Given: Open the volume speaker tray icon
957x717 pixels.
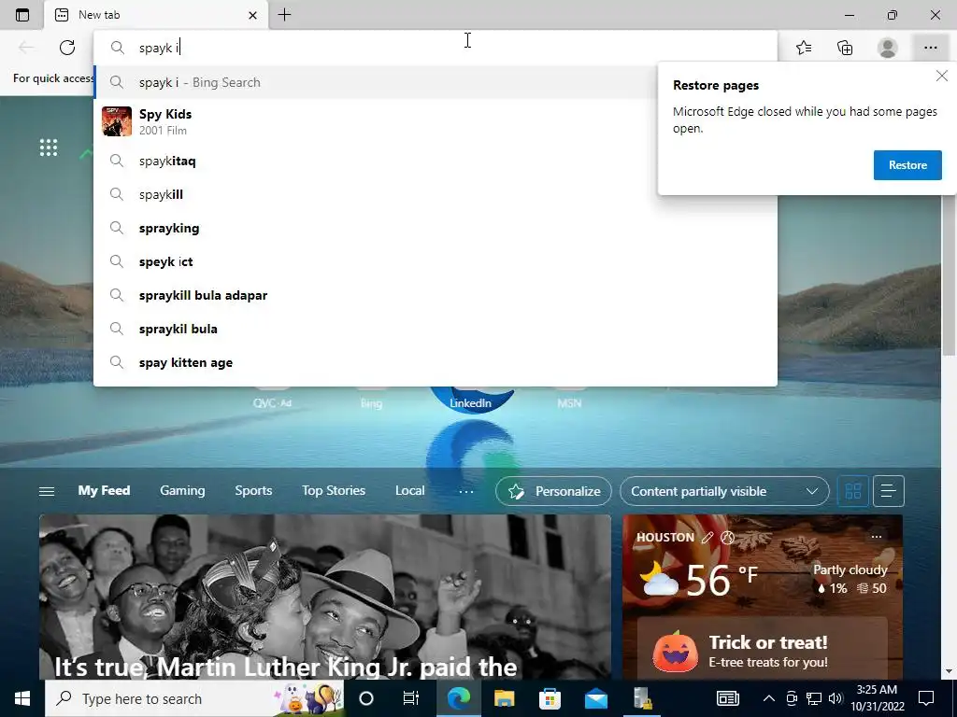Looking at the screenshot, I should tap(836, 698).
